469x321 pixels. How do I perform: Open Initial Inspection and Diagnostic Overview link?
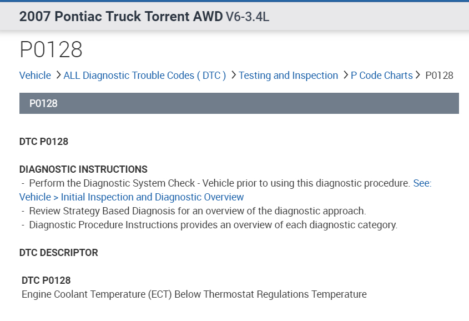[x=132, y=197]
